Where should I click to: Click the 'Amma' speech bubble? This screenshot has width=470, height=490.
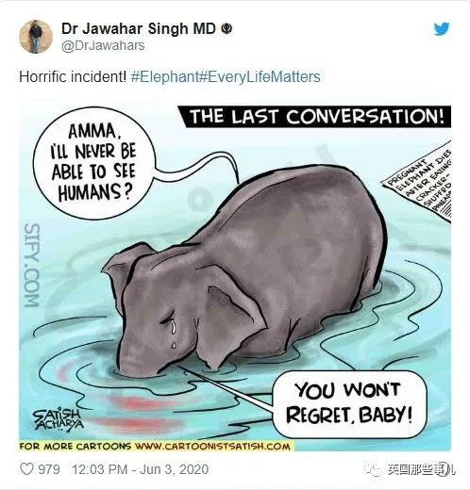pos(93,163)
